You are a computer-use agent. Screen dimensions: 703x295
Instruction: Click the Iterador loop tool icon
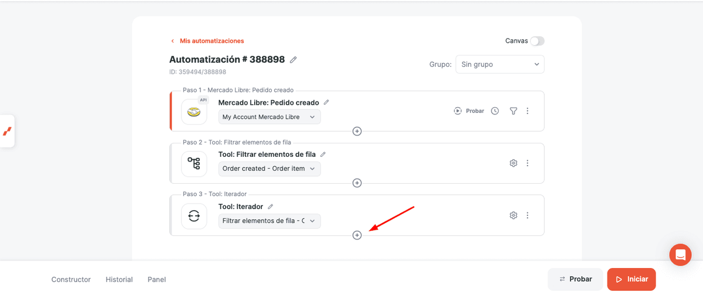pyautogui.click(x=194, y=216)
